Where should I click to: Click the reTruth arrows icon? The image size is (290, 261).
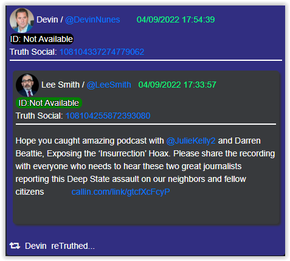click(15, 246)
